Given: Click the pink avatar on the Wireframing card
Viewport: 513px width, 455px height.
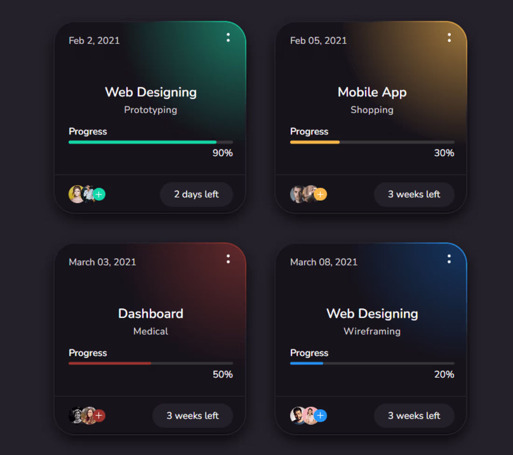Looking at the screenshot, I should point(310,415).
